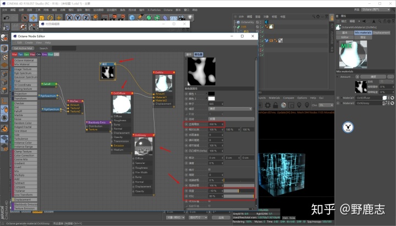Select the model mode cube in left sidebar

4,48
